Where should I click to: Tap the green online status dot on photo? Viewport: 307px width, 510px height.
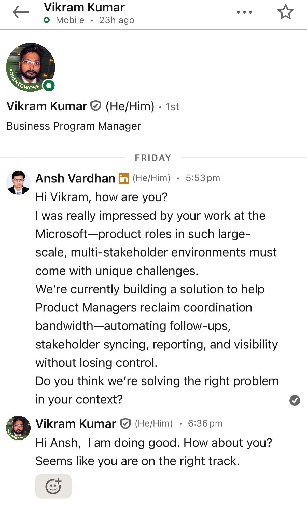point(49,86)
